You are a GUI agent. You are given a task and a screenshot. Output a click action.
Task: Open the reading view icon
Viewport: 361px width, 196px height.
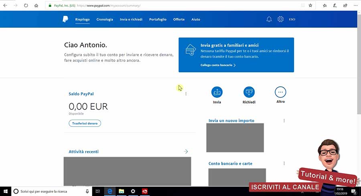303,5
